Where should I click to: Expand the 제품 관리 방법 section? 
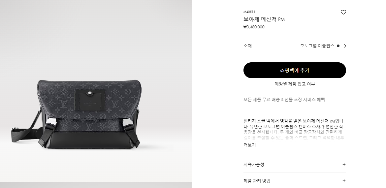pyautogui.click(x=295, y=181)
